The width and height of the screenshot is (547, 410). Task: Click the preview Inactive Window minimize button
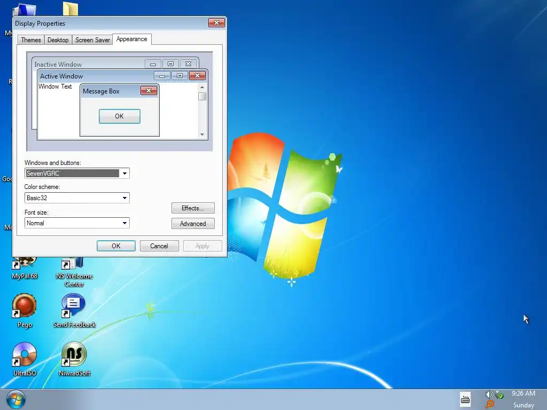point(153,64)
